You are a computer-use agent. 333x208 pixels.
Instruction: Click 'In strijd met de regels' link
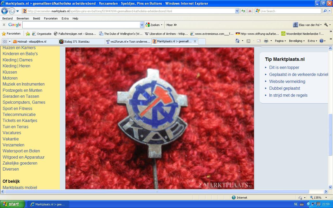click(x=288, y=95)
